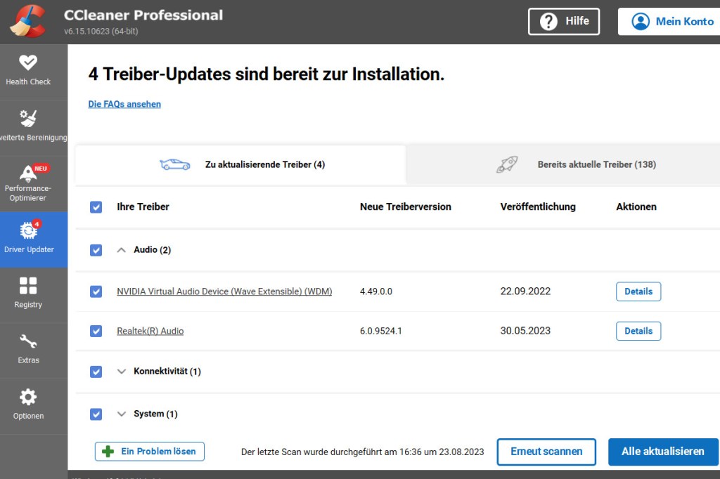Click version number 4.49.0.0
This screenshot has height=479, width=720.
click(376, 291)
